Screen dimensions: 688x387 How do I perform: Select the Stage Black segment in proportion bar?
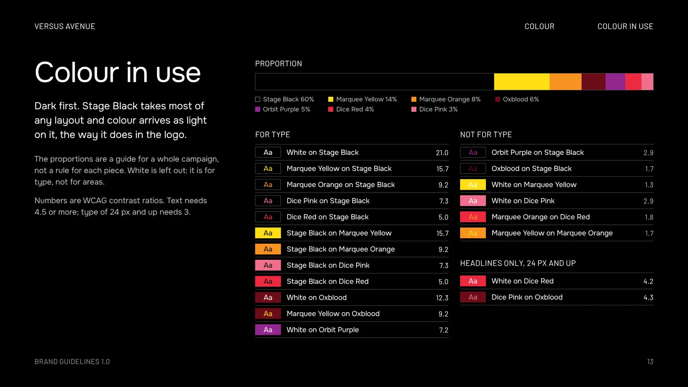pos(375,82)
